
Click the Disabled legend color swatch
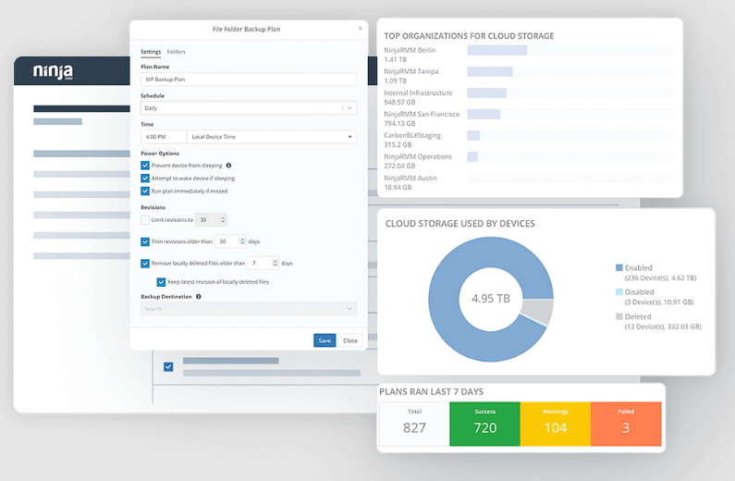point(619,291)
